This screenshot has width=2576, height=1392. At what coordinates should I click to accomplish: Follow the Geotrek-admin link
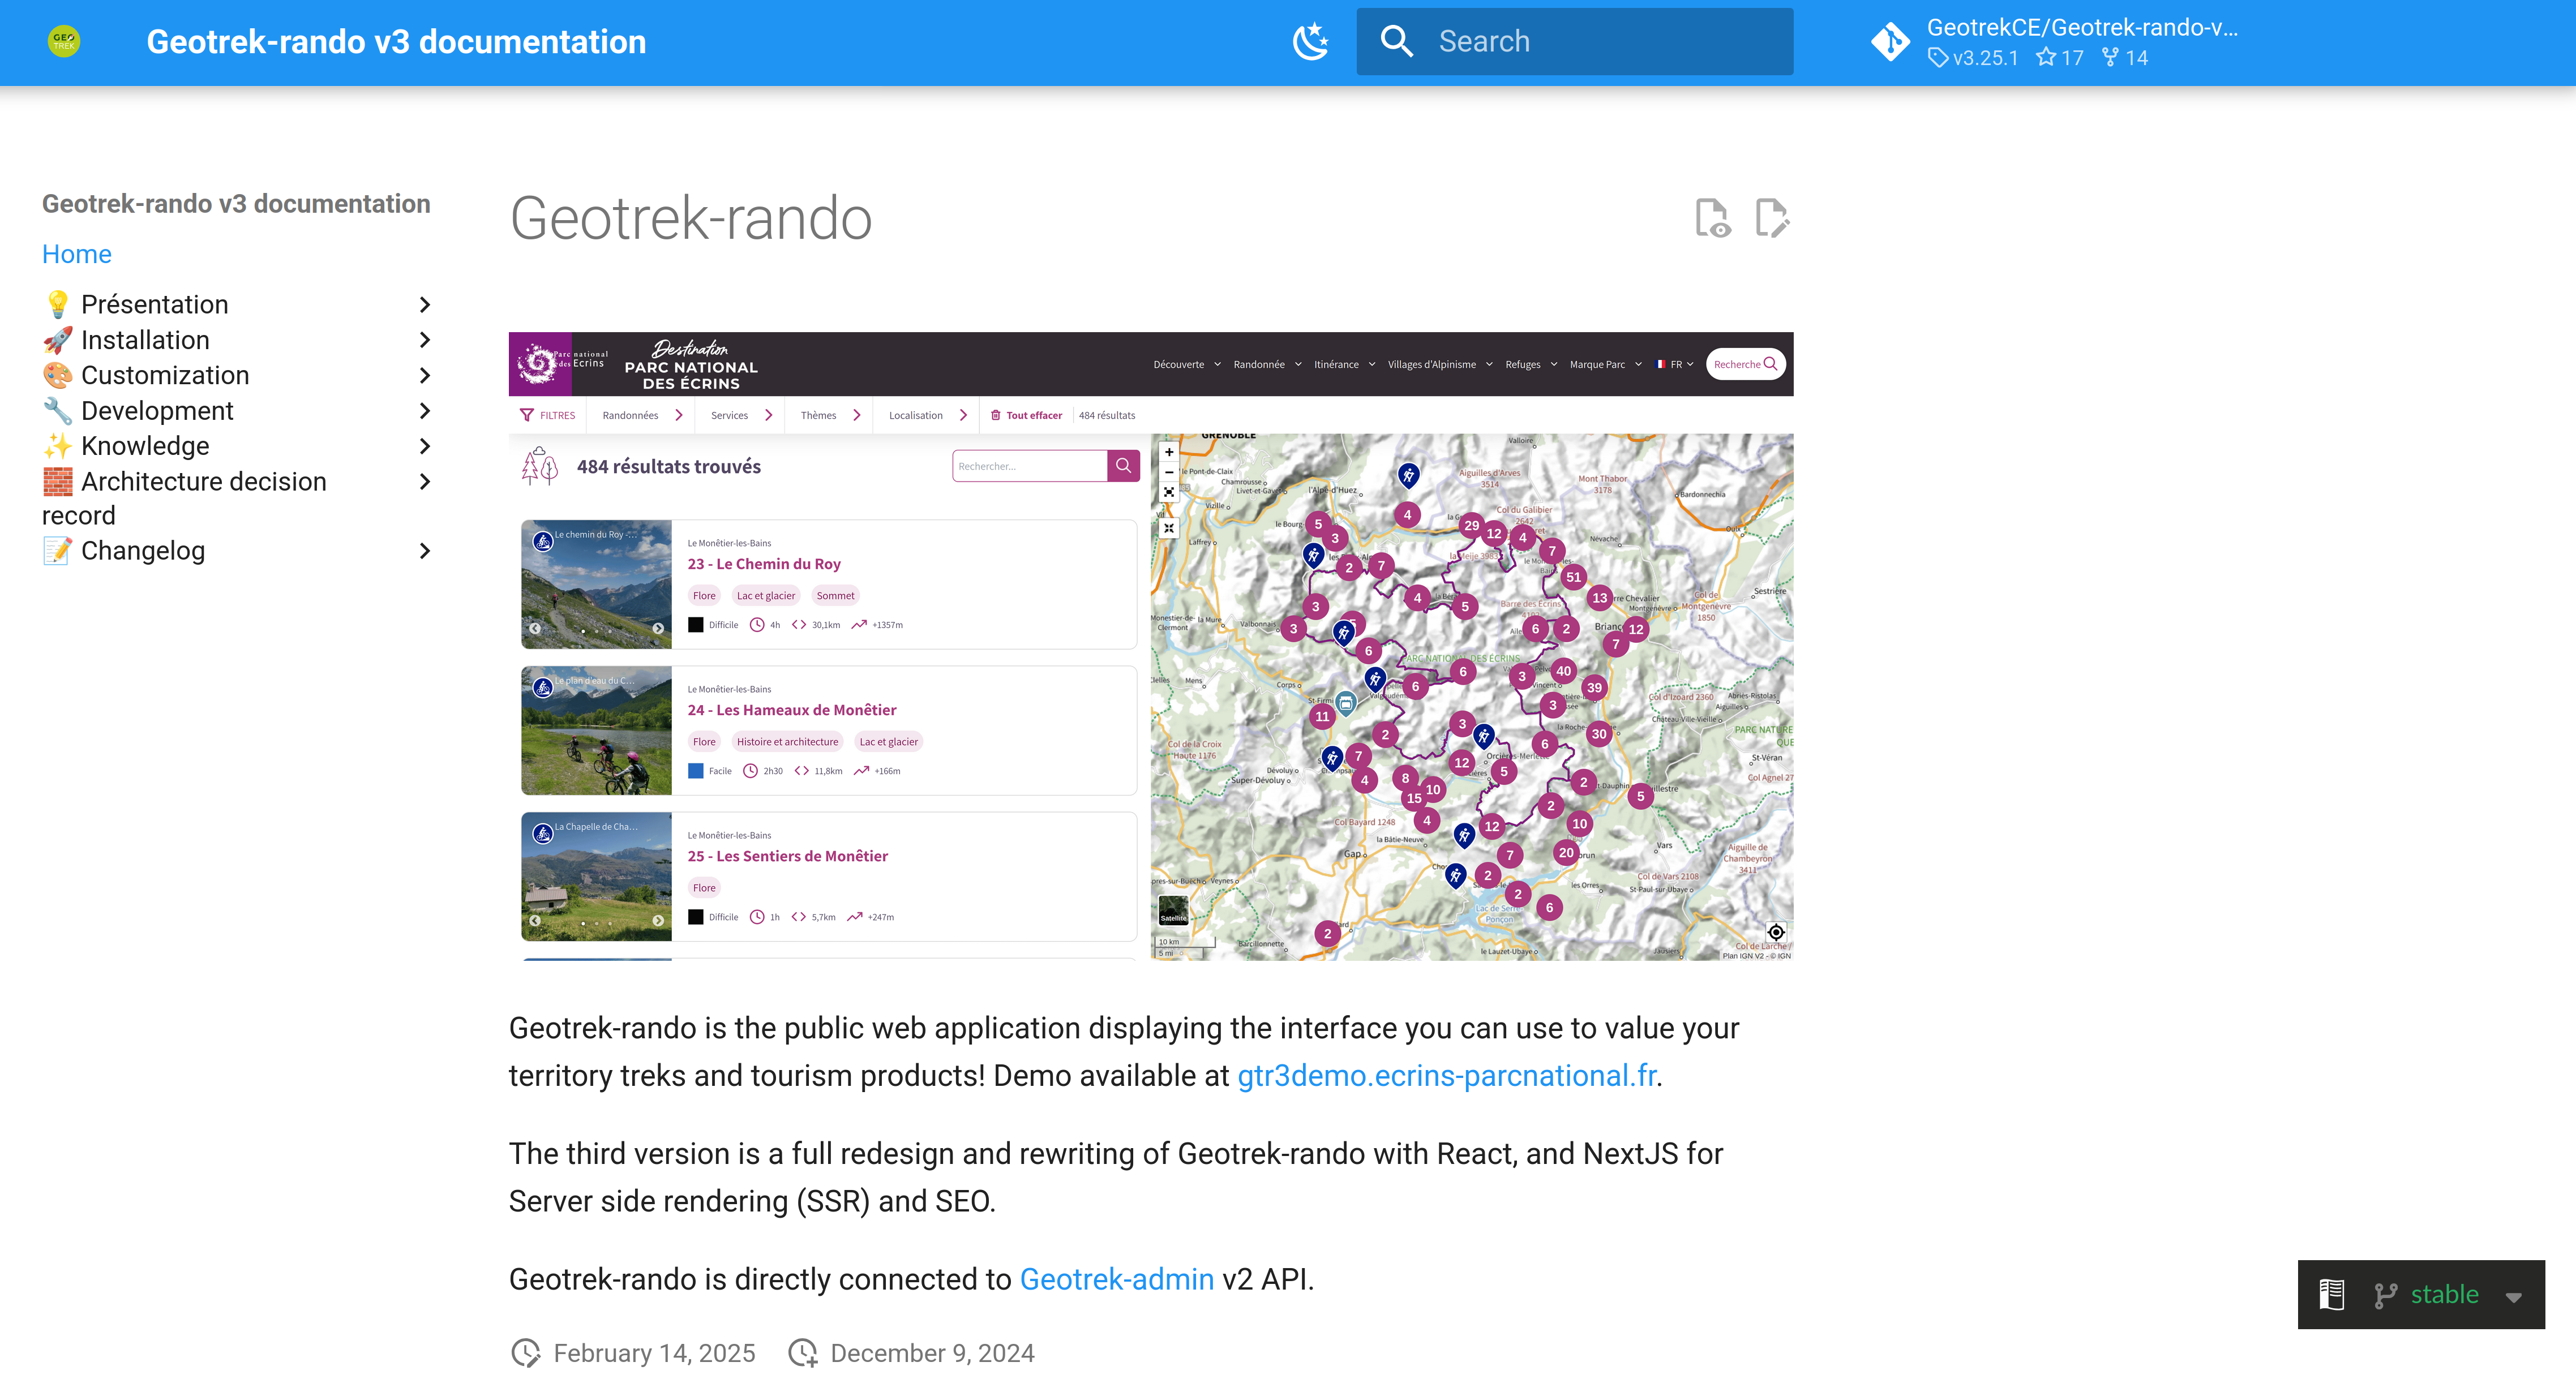point(1116,1280)
